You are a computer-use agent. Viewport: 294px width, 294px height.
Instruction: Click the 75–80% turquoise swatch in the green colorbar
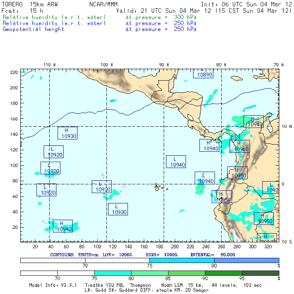113,273
